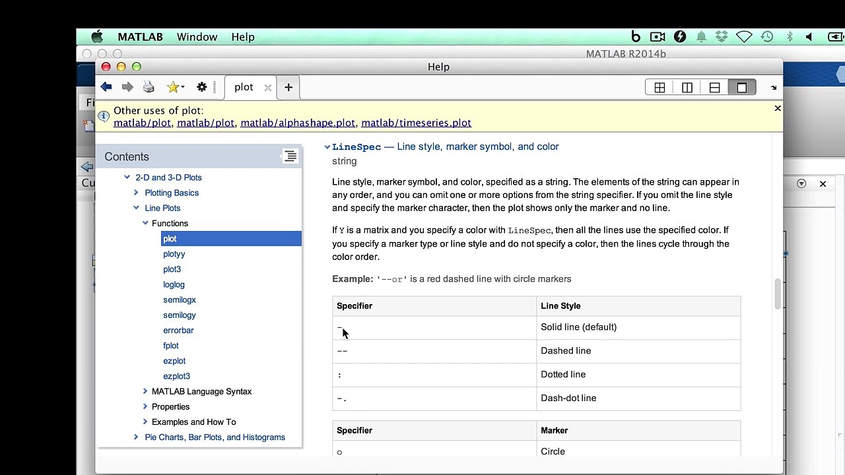Open Wi-Fi status menu
The width and height of the screenshot is (845, 475).
click(744, 37)
